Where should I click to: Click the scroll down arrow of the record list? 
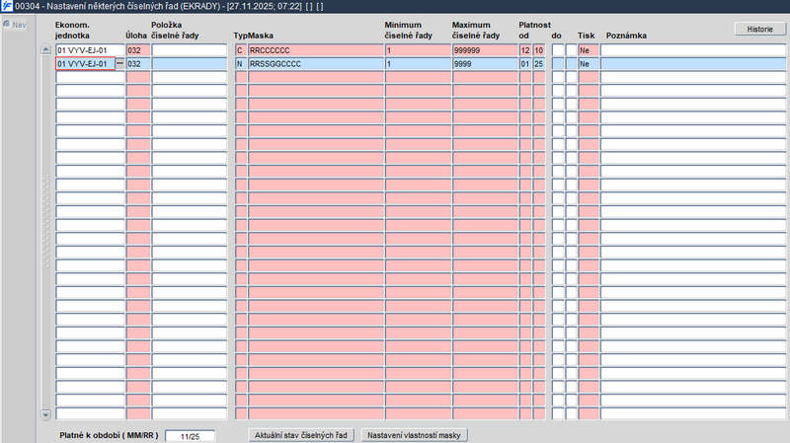[45, 414]
